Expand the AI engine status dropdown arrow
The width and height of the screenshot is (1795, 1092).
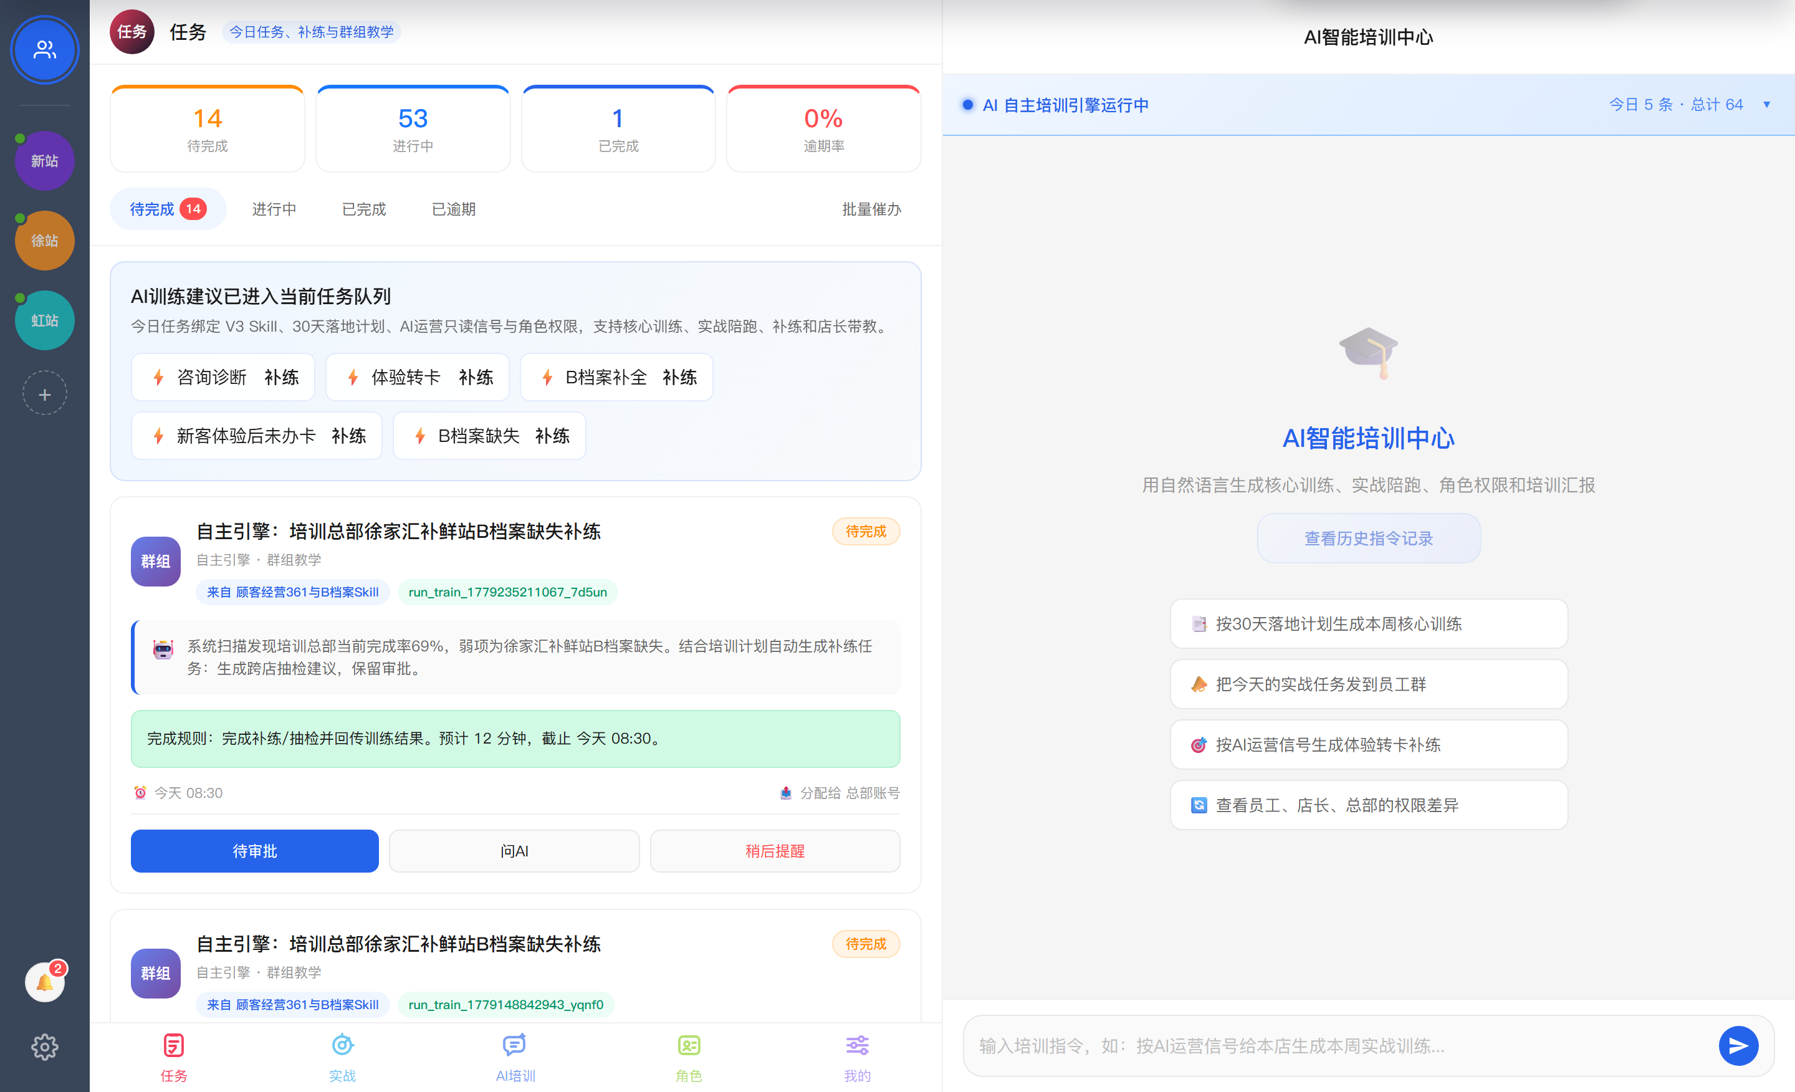pos(1766,104)
